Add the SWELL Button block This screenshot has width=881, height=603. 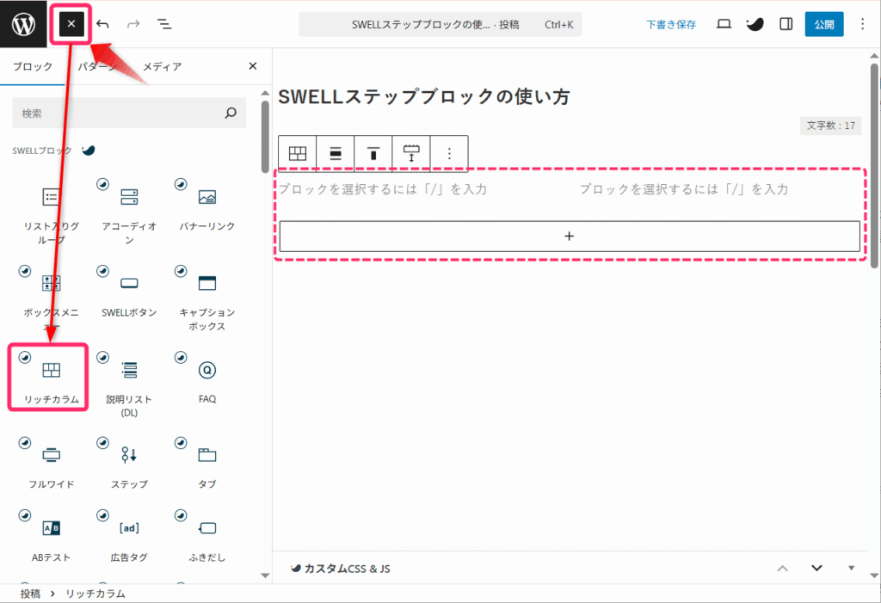pos(129,292)
